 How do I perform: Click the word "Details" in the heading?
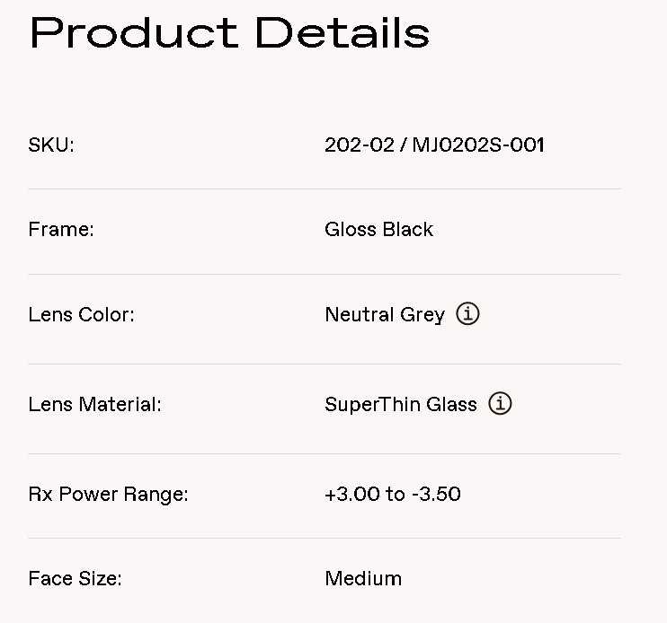[342, 33]
